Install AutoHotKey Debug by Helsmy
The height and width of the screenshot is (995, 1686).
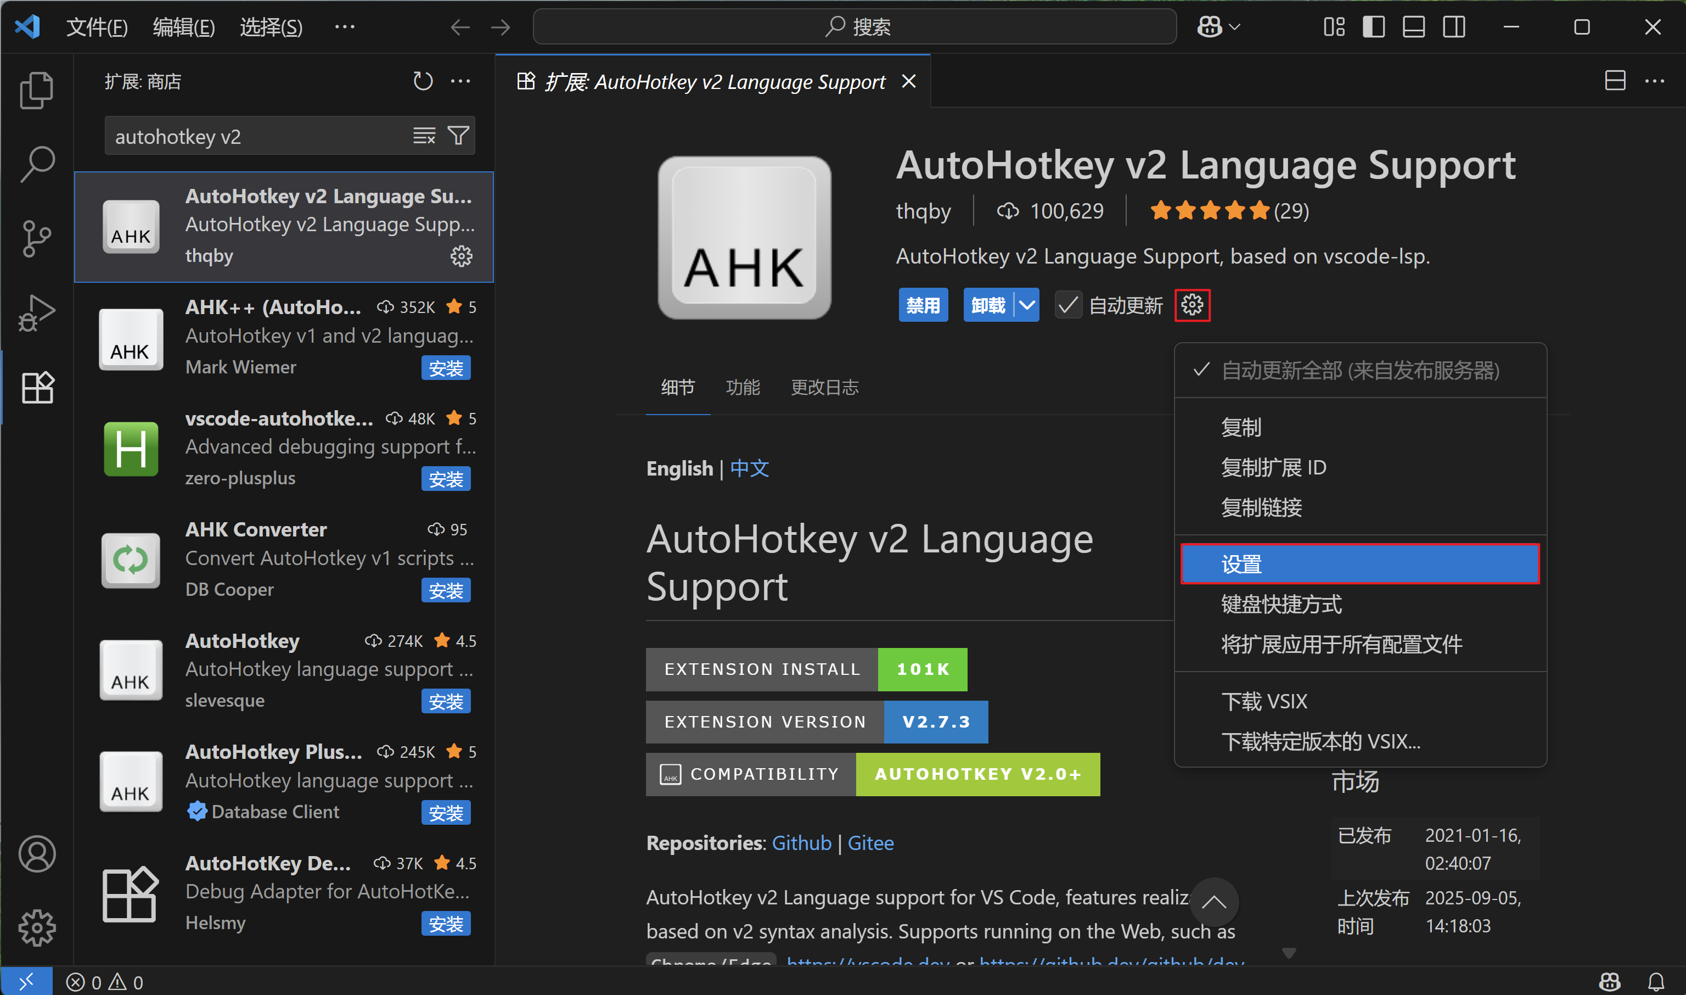(446, 924)
